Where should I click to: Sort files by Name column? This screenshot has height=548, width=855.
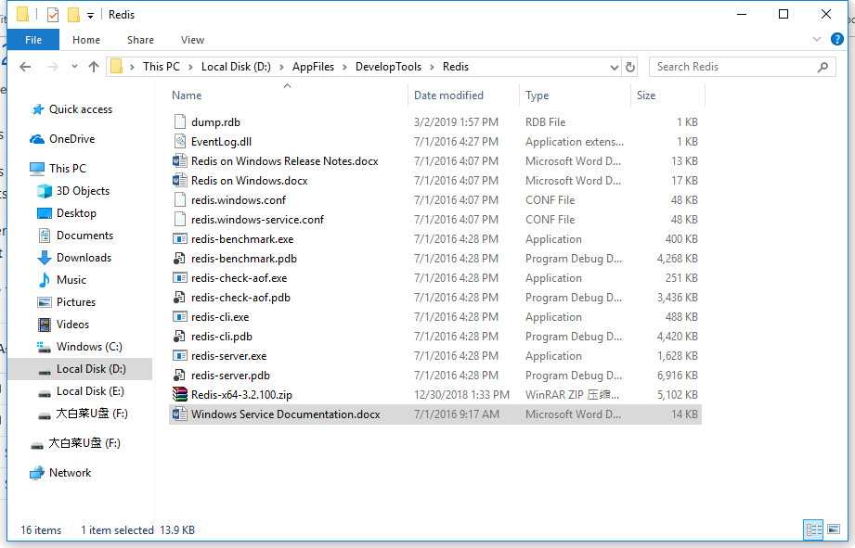pos(187,96)
